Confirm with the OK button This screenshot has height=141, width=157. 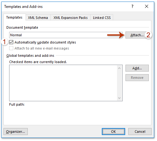coord(113,132)
